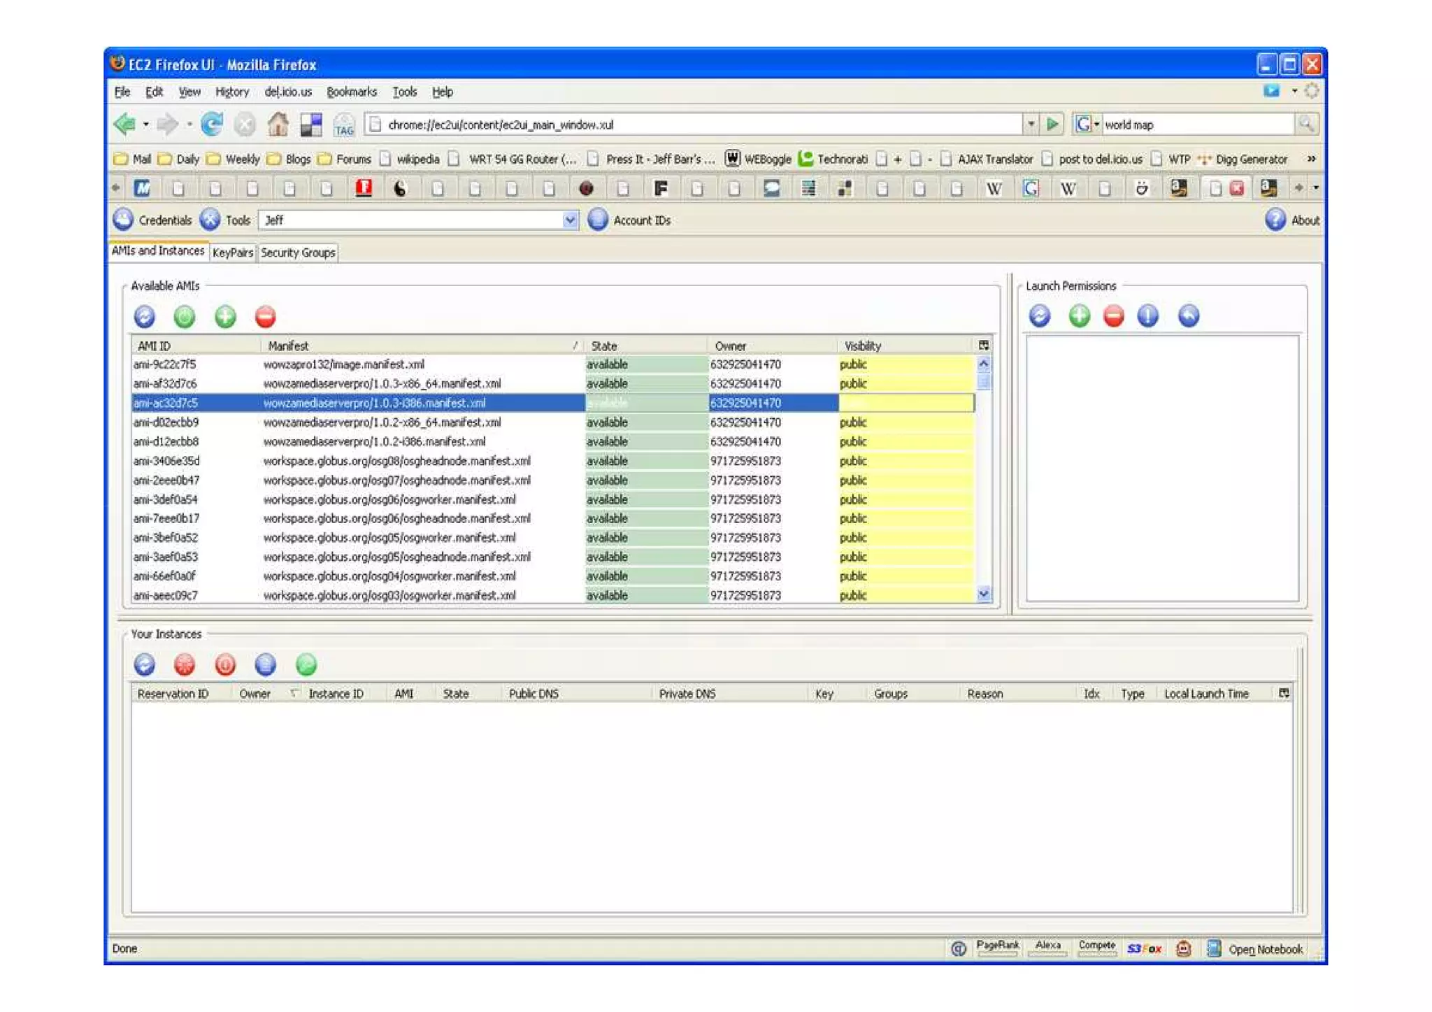Click the Credentials button
This screenshot has height=1012, width=1432.
tap(152, 220)
